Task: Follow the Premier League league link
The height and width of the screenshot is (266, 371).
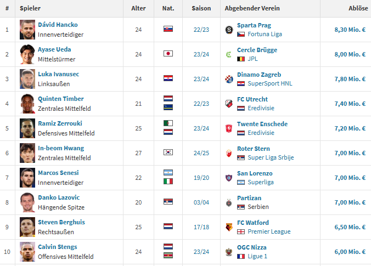Action: (x=269, y=231)
